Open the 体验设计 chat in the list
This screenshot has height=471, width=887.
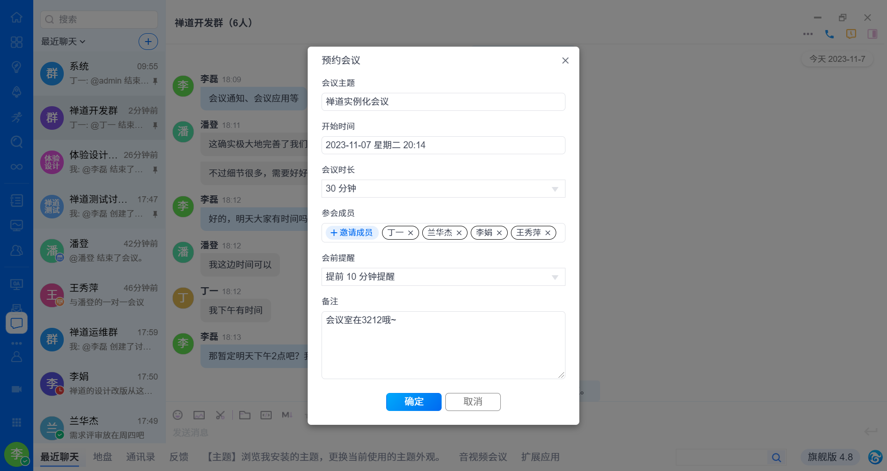99,162
